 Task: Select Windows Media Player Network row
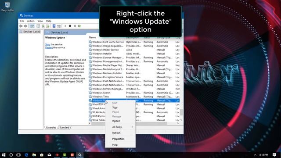coord(134,65)
